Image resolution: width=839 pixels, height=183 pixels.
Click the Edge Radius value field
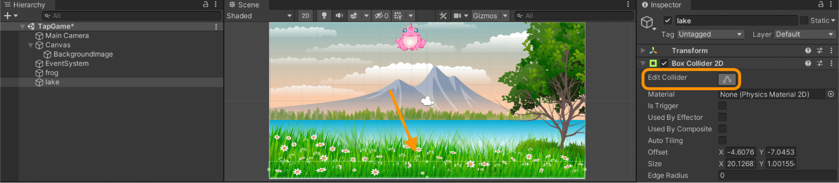777,175
